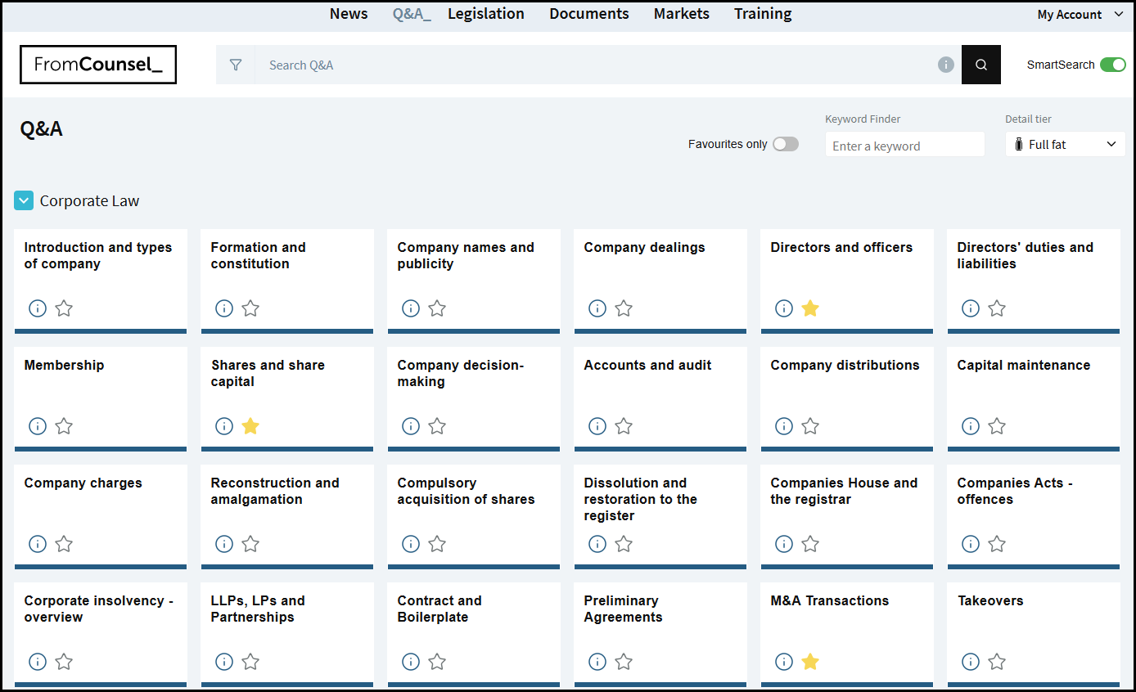
Task: Click the search magnifier button
Action: coord(981,65)
